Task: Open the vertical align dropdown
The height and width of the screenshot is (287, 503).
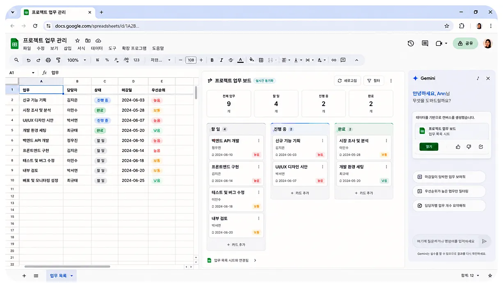Action: pyautogui.click(x=298, y=60)
